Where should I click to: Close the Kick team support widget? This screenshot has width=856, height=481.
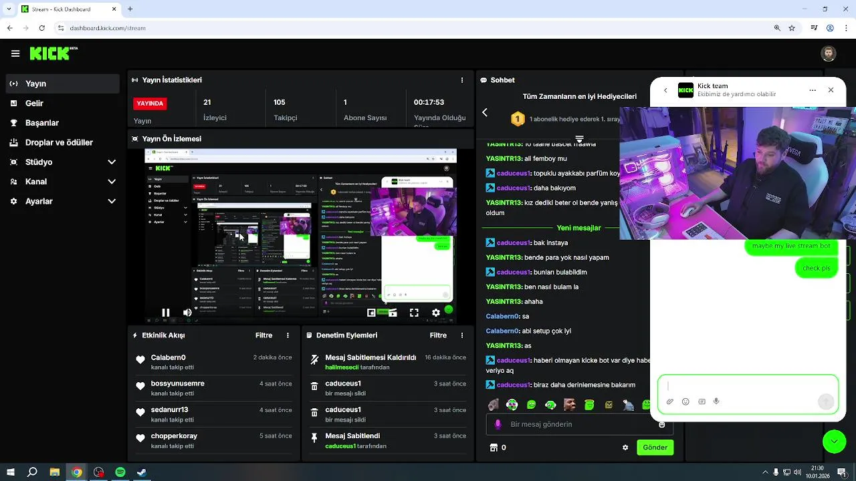[831, 90]
